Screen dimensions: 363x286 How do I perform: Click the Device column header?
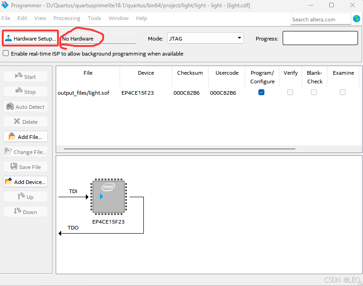(x=146, y=77)
